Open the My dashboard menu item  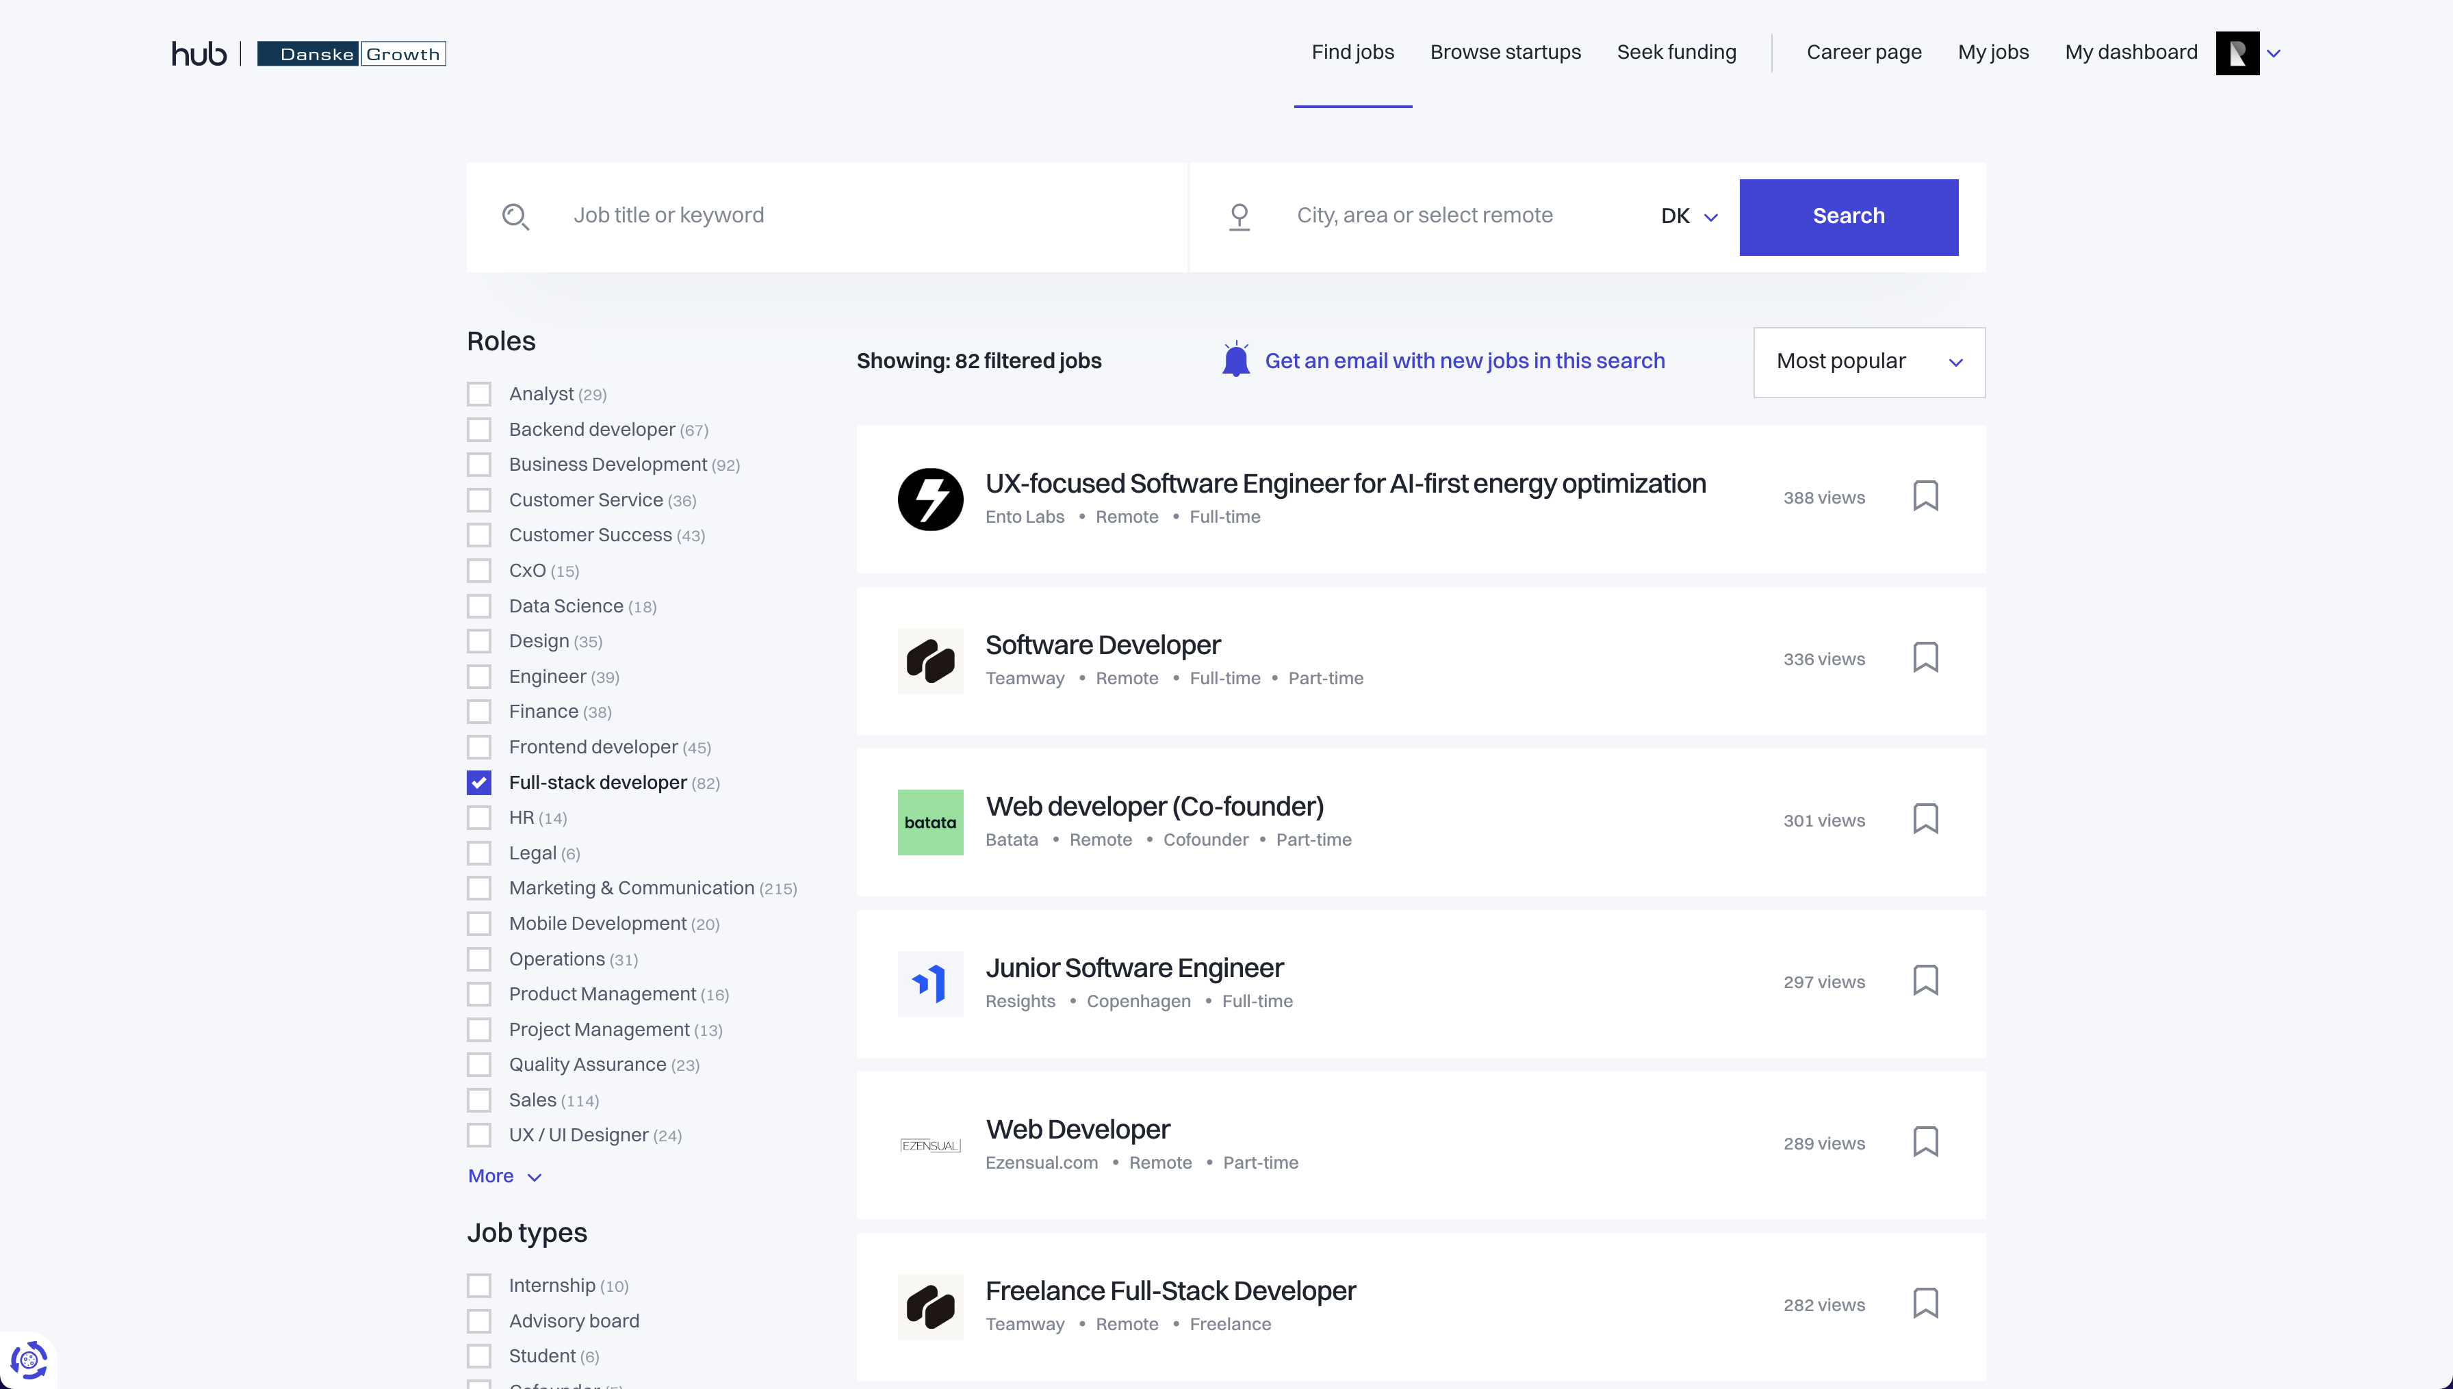pyautogui.click(x=2131, y=53)
